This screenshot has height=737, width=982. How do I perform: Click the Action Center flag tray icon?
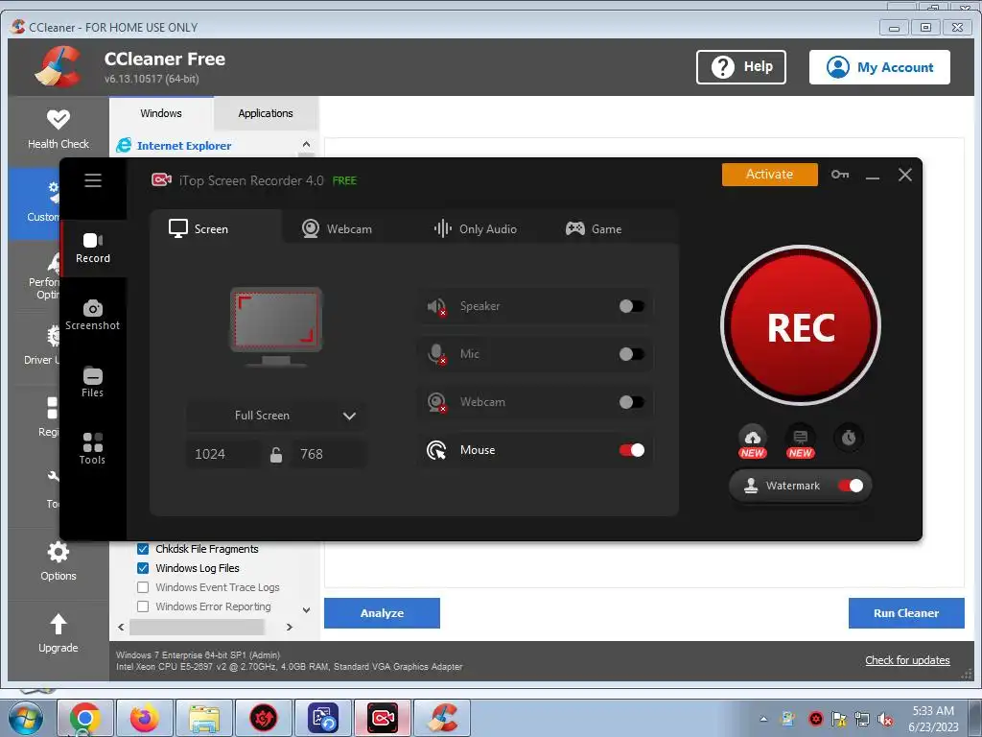[838, 719]
